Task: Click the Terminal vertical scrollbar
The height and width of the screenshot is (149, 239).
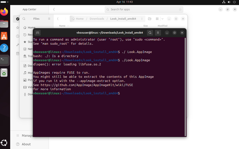Action: 185,87
